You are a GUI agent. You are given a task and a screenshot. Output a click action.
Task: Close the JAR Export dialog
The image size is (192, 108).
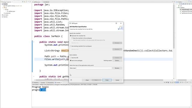[x=121, y=23]
